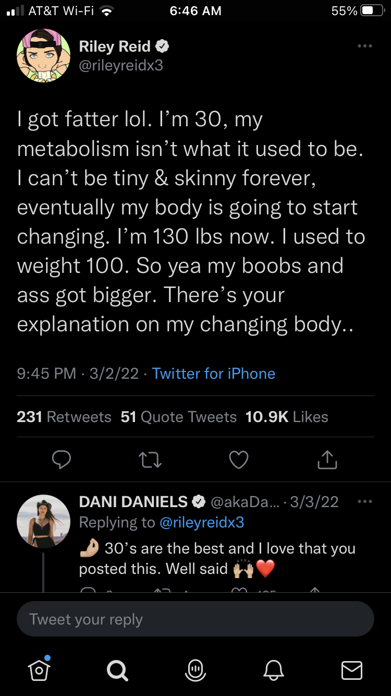Retweet the main tweet
This screenshot has height=696, width=391.
(x=151, y=460)
